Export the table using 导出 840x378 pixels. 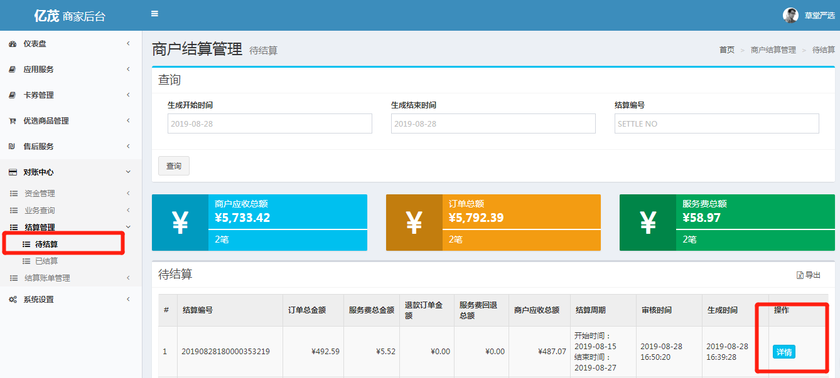(x=809, y=275)
